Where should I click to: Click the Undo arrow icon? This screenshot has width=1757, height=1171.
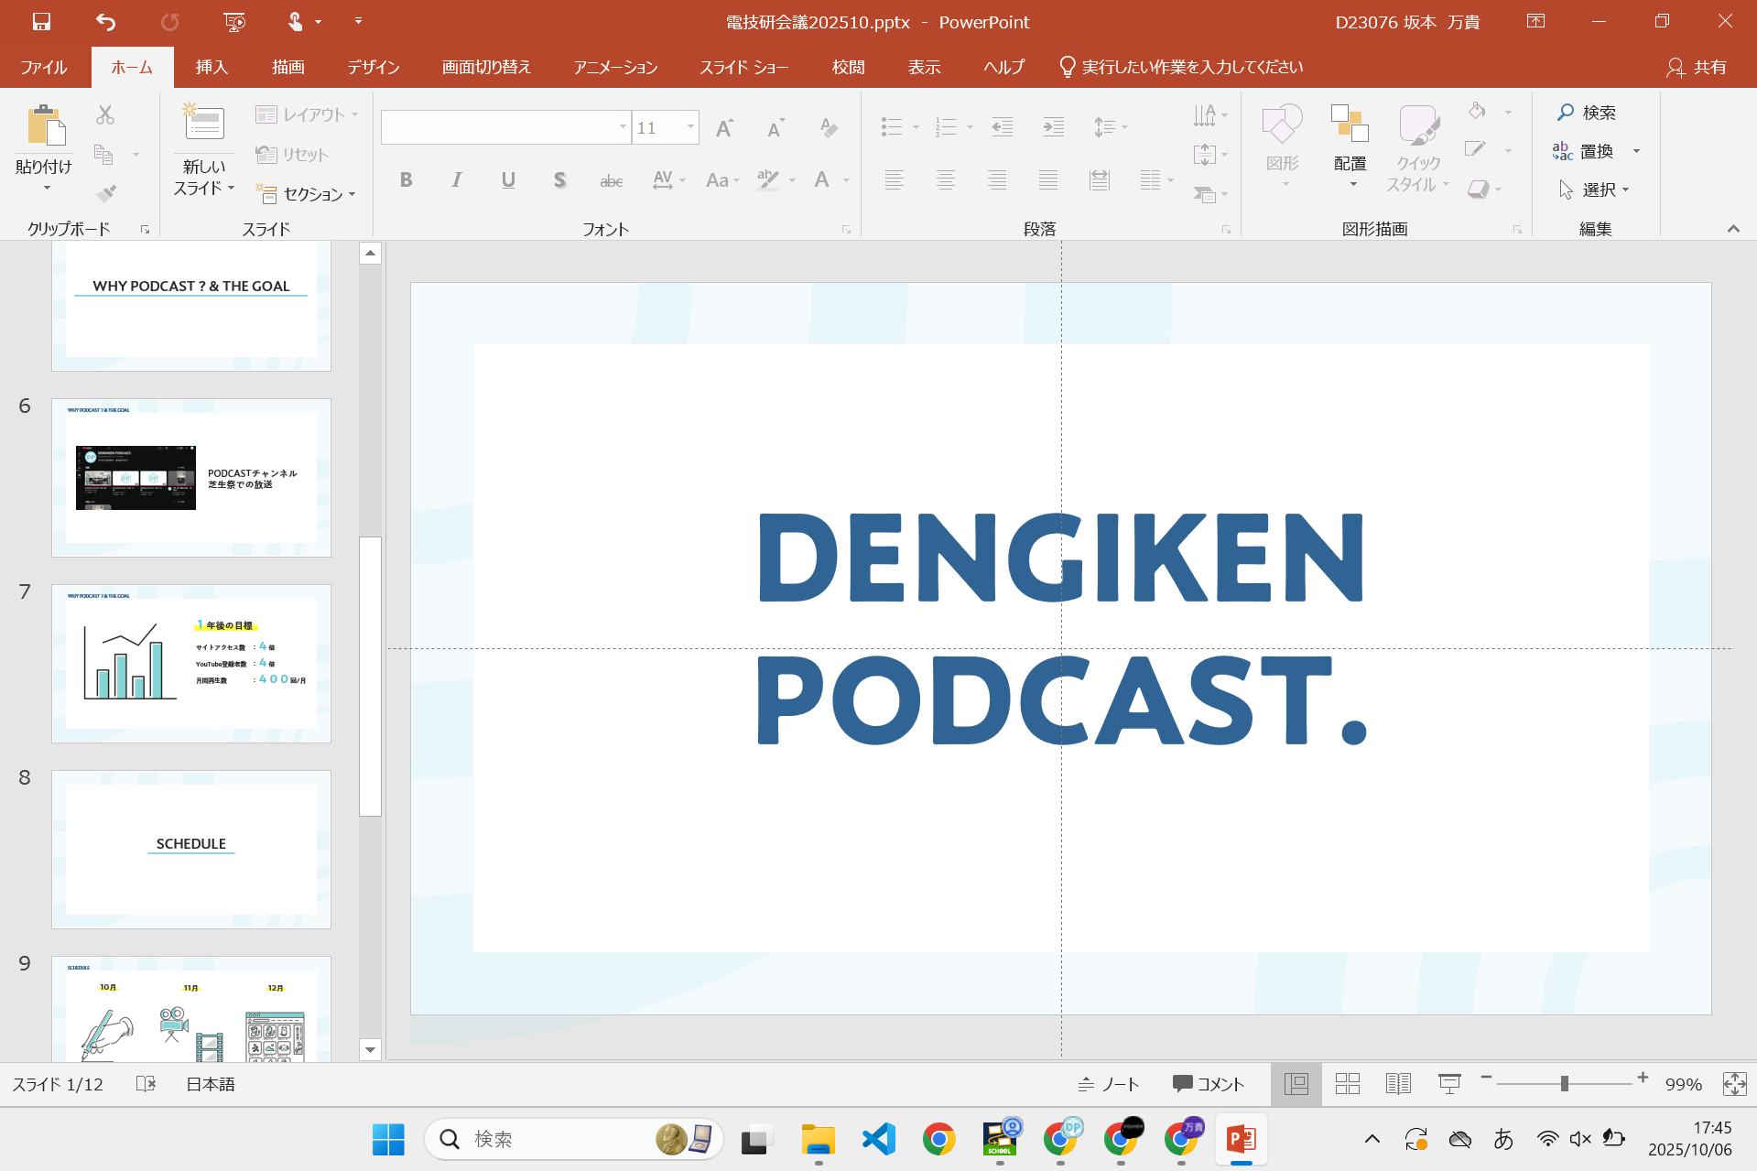pyautogui.click(x=106, y=22)
